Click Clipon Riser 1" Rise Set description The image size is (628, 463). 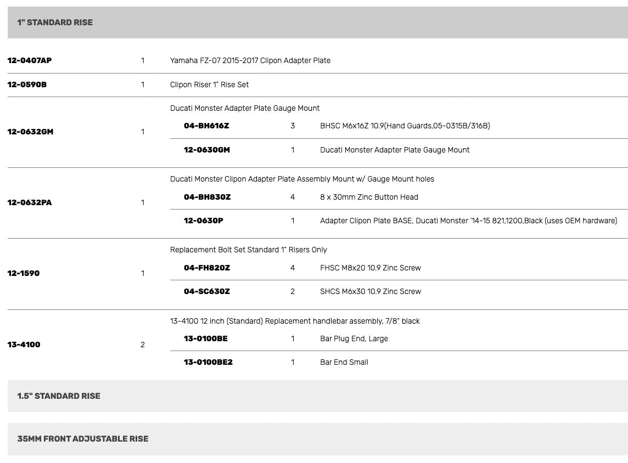pyautogui.click(x=210, y=84)
